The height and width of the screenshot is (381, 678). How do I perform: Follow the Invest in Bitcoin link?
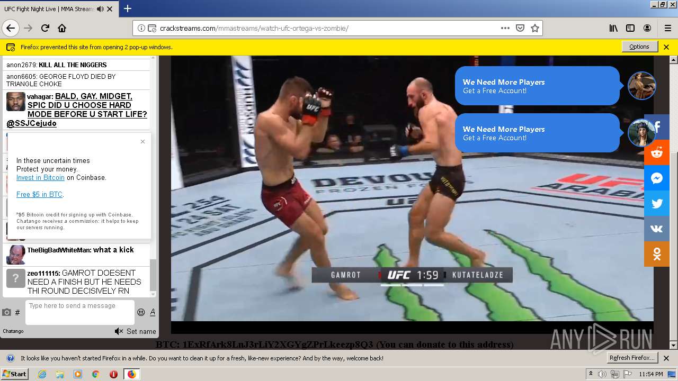click(x=40, y=178)
